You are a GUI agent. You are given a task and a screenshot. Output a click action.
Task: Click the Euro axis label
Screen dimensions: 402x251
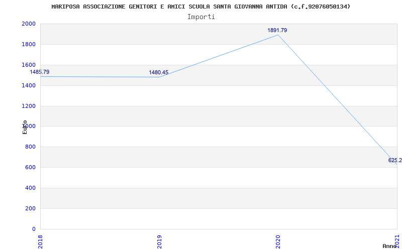point(25,128)
